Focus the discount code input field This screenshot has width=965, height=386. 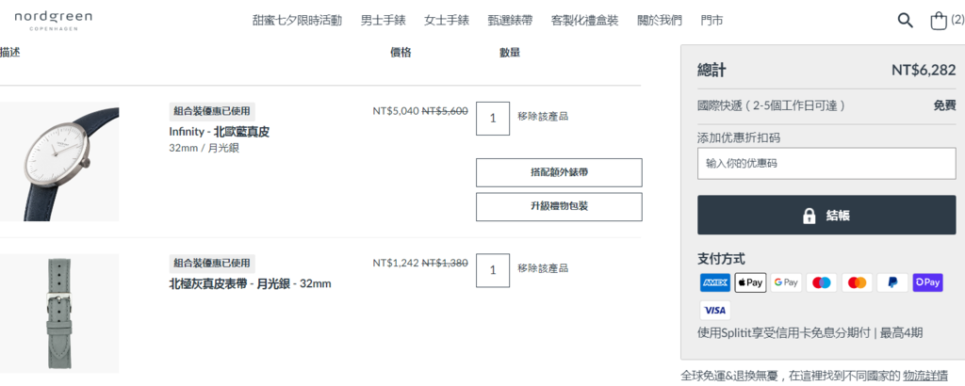tap(826, 164)
